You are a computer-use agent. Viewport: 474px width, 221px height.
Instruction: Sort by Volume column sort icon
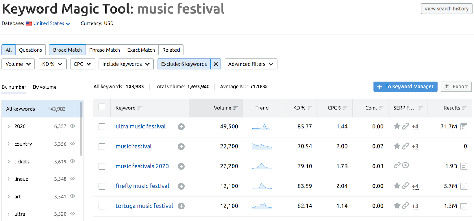236,108
